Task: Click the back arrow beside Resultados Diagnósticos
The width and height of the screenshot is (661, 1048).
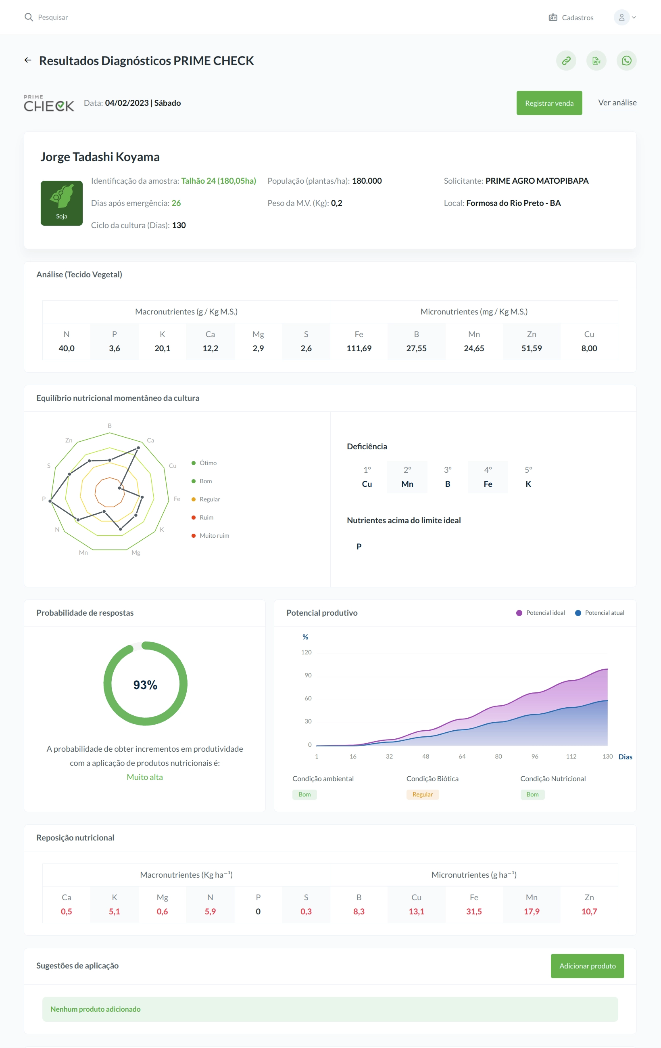Action: (x=28, y=60)
